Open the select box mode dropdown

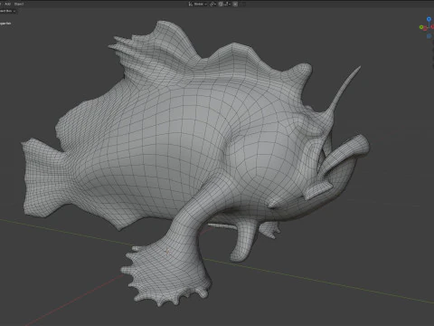tap(8, 11)
